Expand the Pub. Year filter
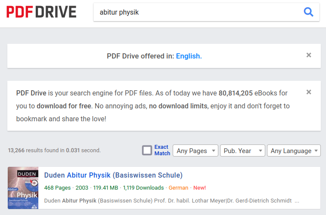This screenshot has height=215, width=326. coord(242,150)
